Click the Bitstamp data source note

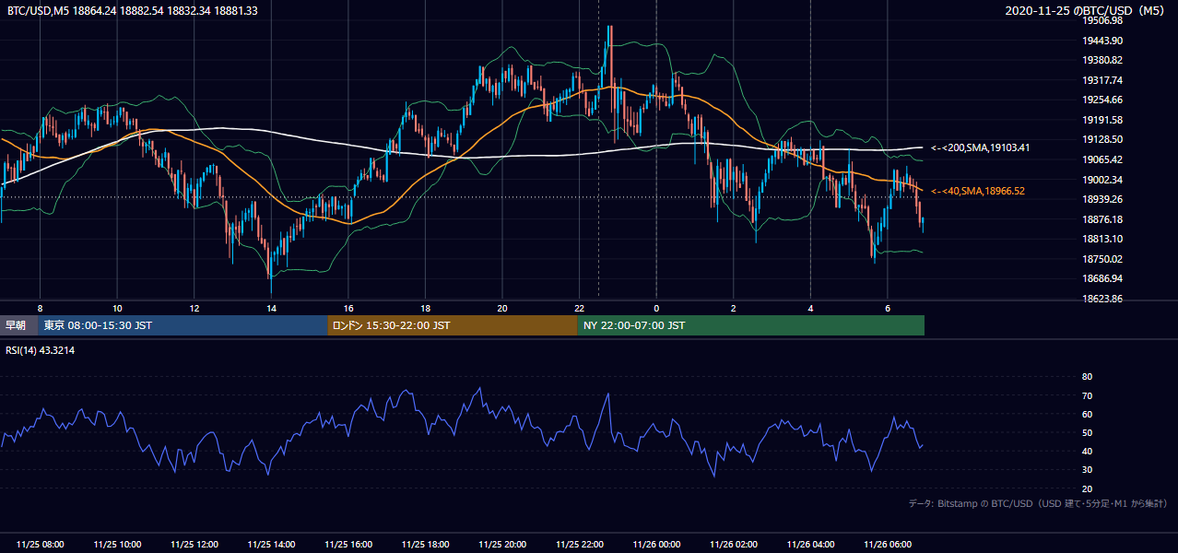[x=1038, y=504]
